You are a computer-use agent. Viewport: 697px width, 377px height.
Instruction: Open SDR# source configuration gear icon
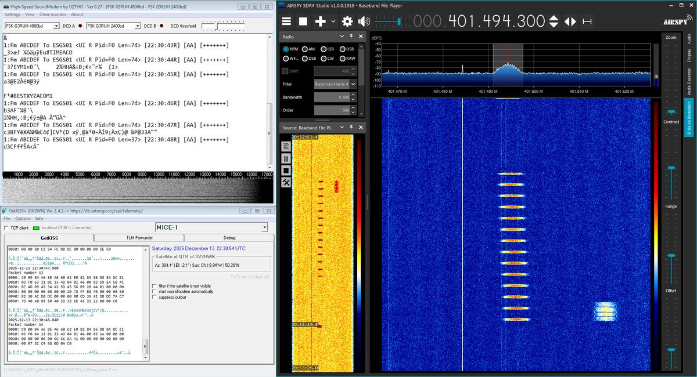(x=347, y=21)
